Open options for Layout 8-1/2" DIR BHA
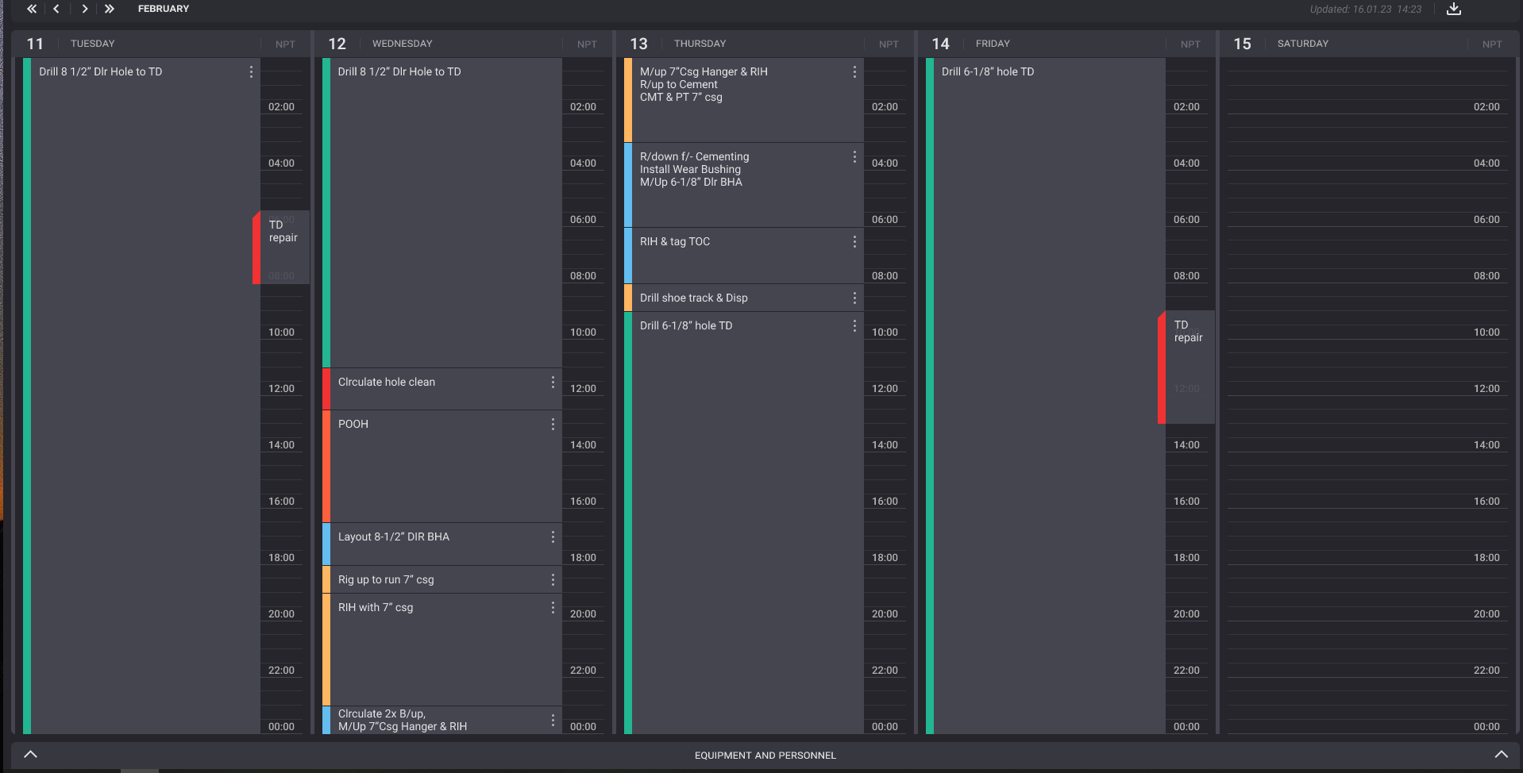Image resolution: width=1523 pixels, height=773 pixels. tap(553, 537)
